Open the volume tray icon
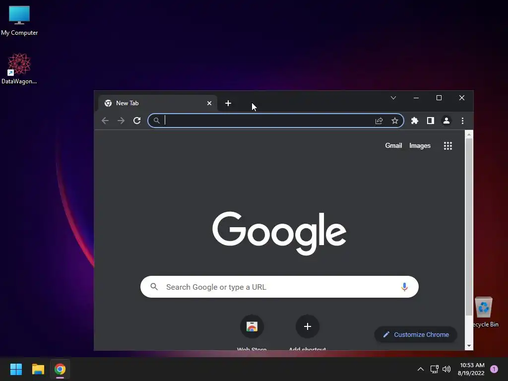 [x=446, y=369]
